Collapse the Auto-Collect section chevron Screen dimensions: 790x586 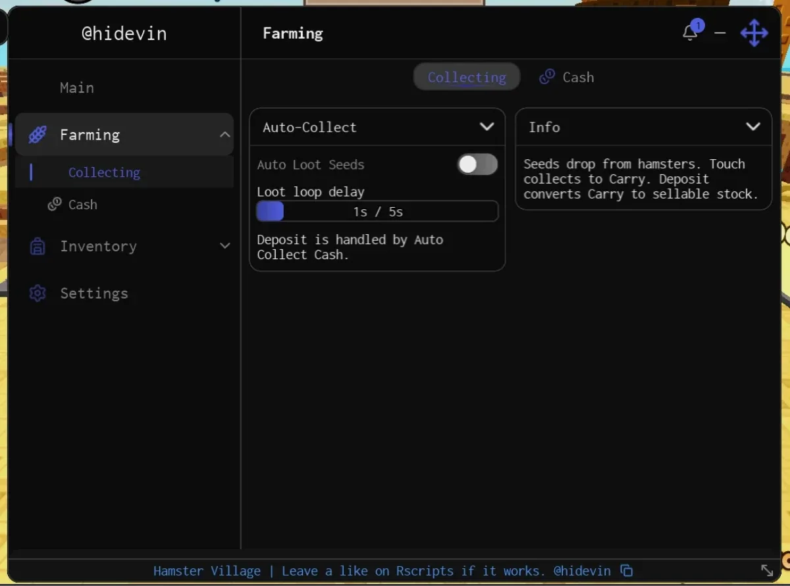click(x=487, y=127)
